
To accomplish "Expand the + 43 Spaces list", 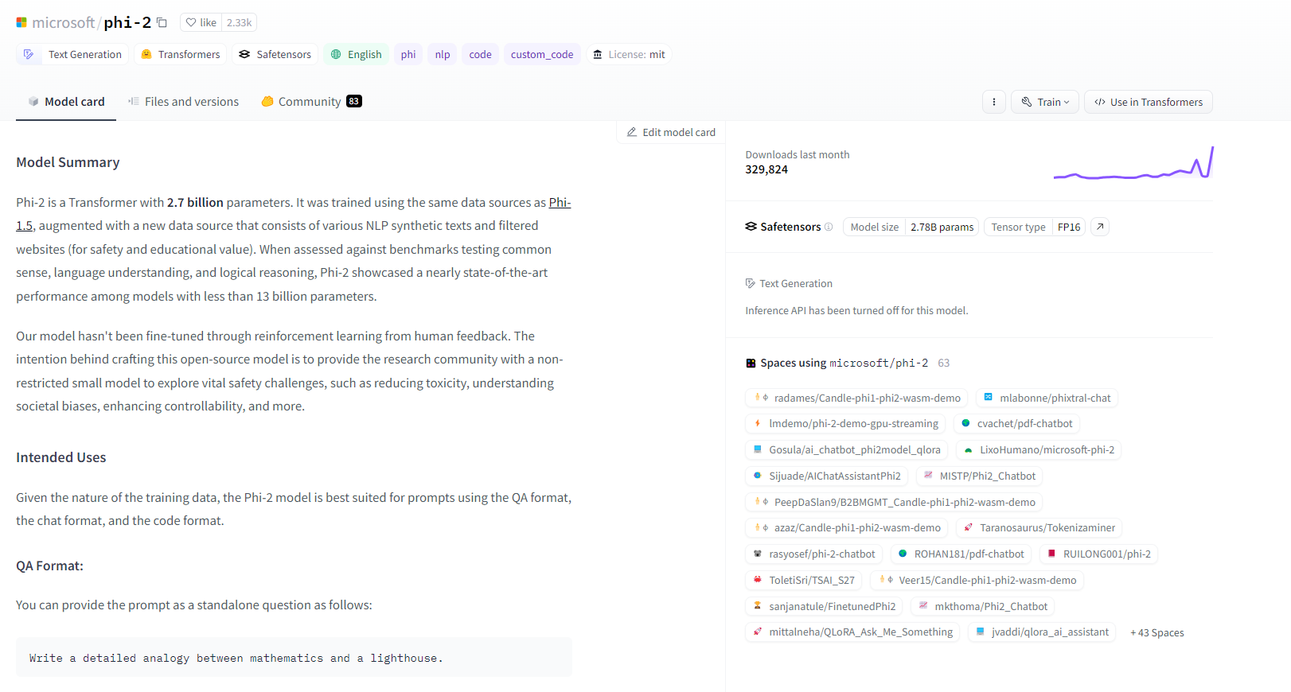I will coord(1157,632).
